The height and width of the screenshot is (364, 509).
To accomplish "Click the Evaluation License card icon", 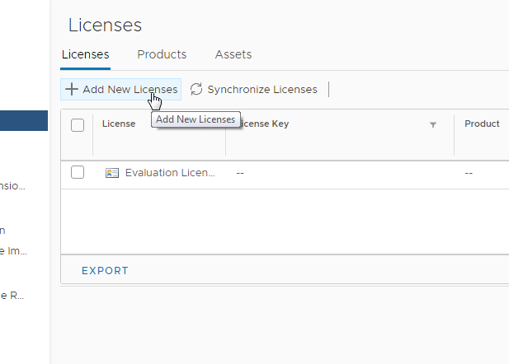I will click(x=112, y=173).
